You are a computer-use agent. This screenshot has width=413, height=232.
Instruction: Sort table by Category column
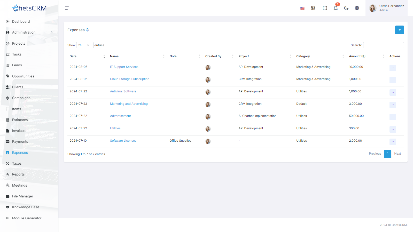(x=320, y=56)
